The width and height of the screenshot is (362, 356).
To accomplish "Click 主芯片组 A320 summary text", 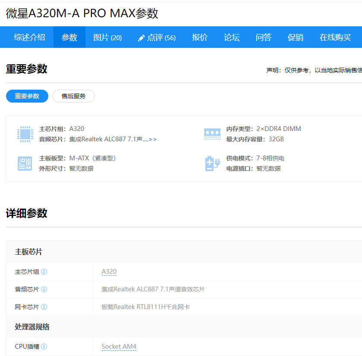I will pyautogui.click(x=62, y=129).
